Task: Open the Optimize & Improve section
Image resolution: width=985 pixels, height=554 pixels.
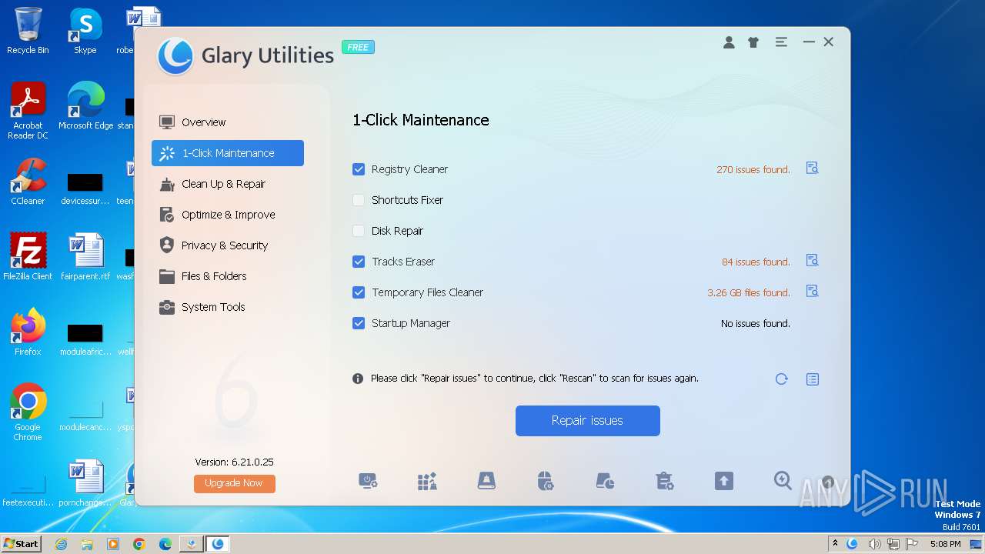Action: (228, 215)
